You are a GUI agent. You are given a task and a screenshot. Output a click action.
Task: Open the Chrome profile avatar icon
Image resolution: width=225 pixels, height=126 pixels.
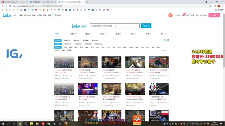(x=219, y=6)
